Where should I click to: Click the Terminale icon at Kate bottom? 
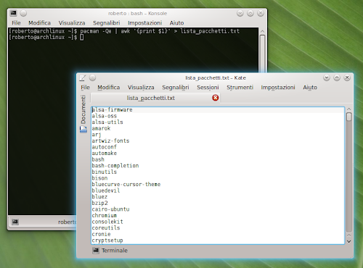click(96, 251)
